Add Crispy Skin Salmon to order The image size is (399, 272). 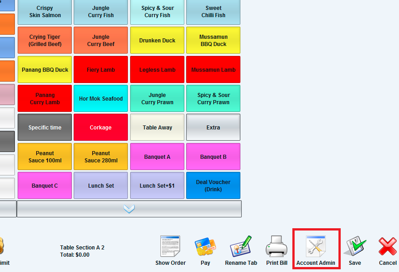click(x=45, y=12)
